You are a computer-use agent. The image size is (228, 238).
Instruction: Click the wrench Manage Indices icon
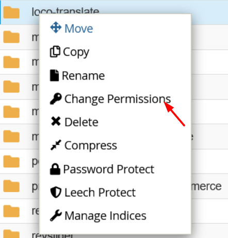point(56,215)
